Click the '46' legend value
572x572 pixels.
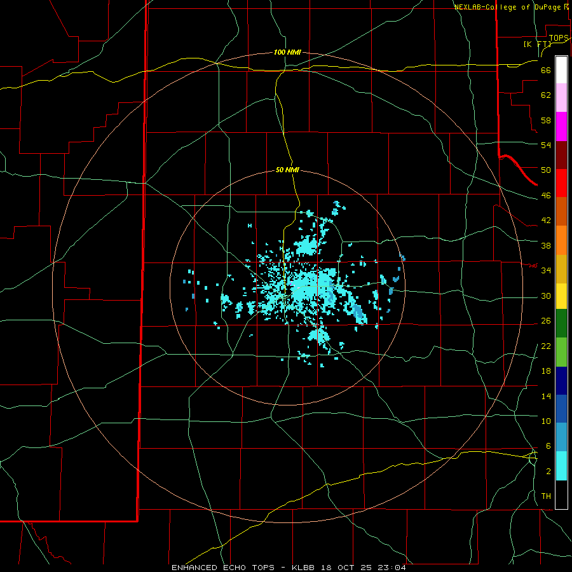[x=546, y=196]
